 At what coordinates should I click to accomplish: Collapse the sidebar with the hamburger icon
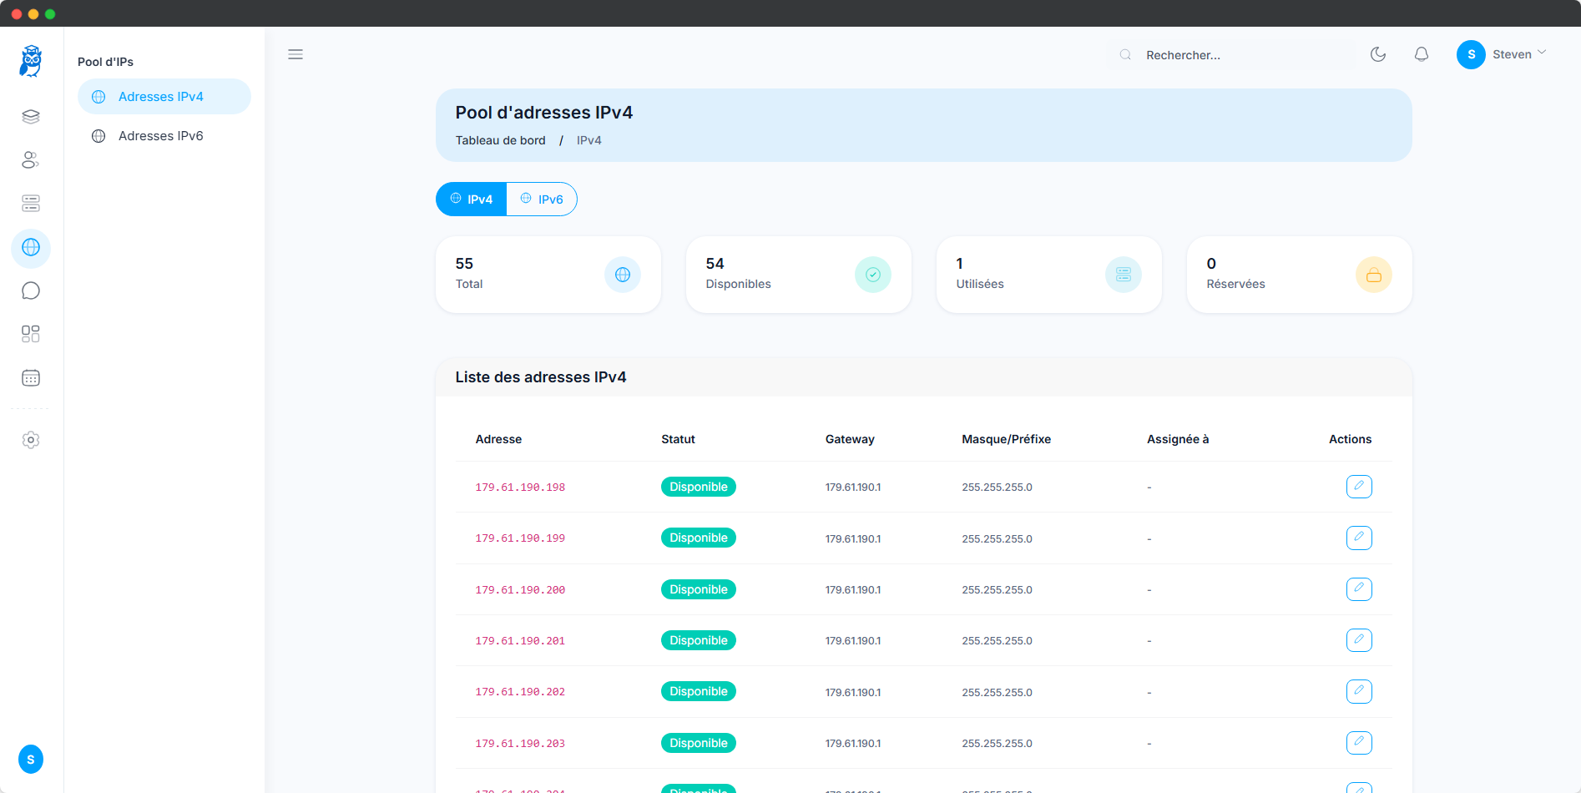pyautogui.click(x=295, y=53)
